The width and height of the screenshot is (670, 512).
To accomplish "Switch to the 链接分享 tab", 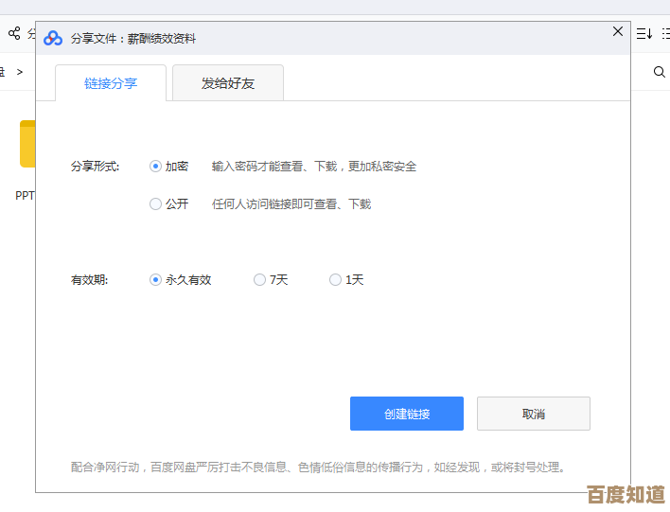I will [x=111, y=83].
